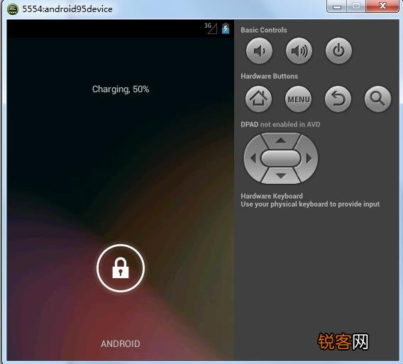403x364 pixels.
Task: Click the volume up button
Action: point(299,50)
